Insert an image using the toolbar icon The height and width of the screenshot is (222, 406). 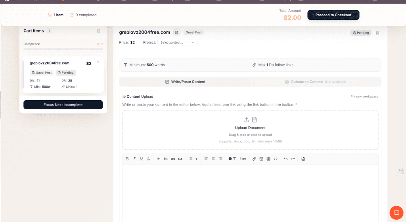coord(261,159)
